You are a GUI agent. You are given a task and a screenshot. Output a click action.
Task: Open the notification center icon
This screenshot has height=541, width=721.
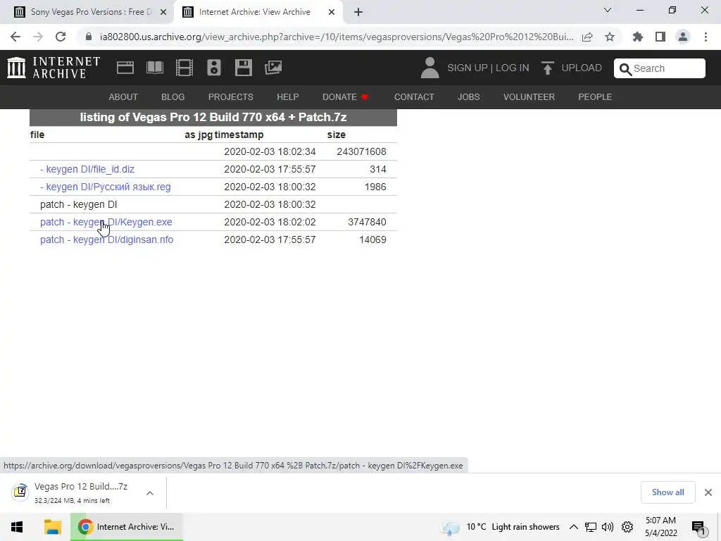pos(698,528)
